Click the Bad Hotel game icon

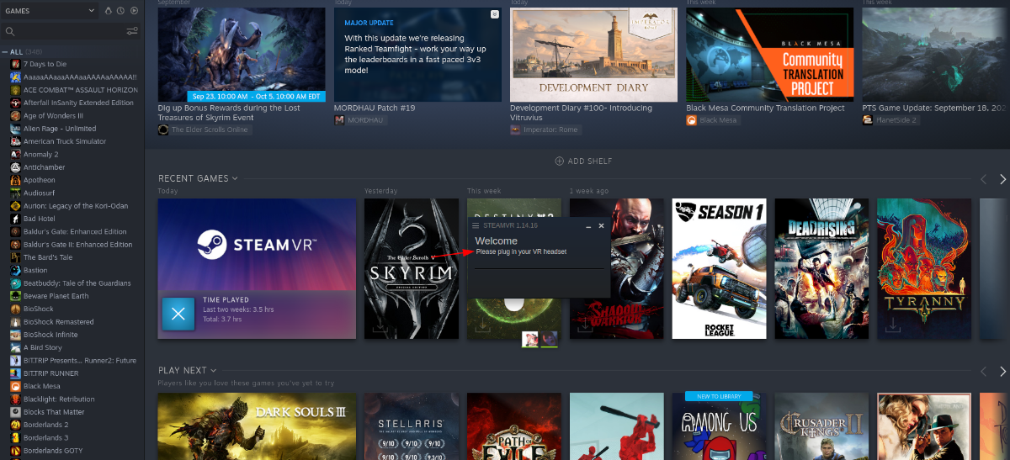click(15, 219)
